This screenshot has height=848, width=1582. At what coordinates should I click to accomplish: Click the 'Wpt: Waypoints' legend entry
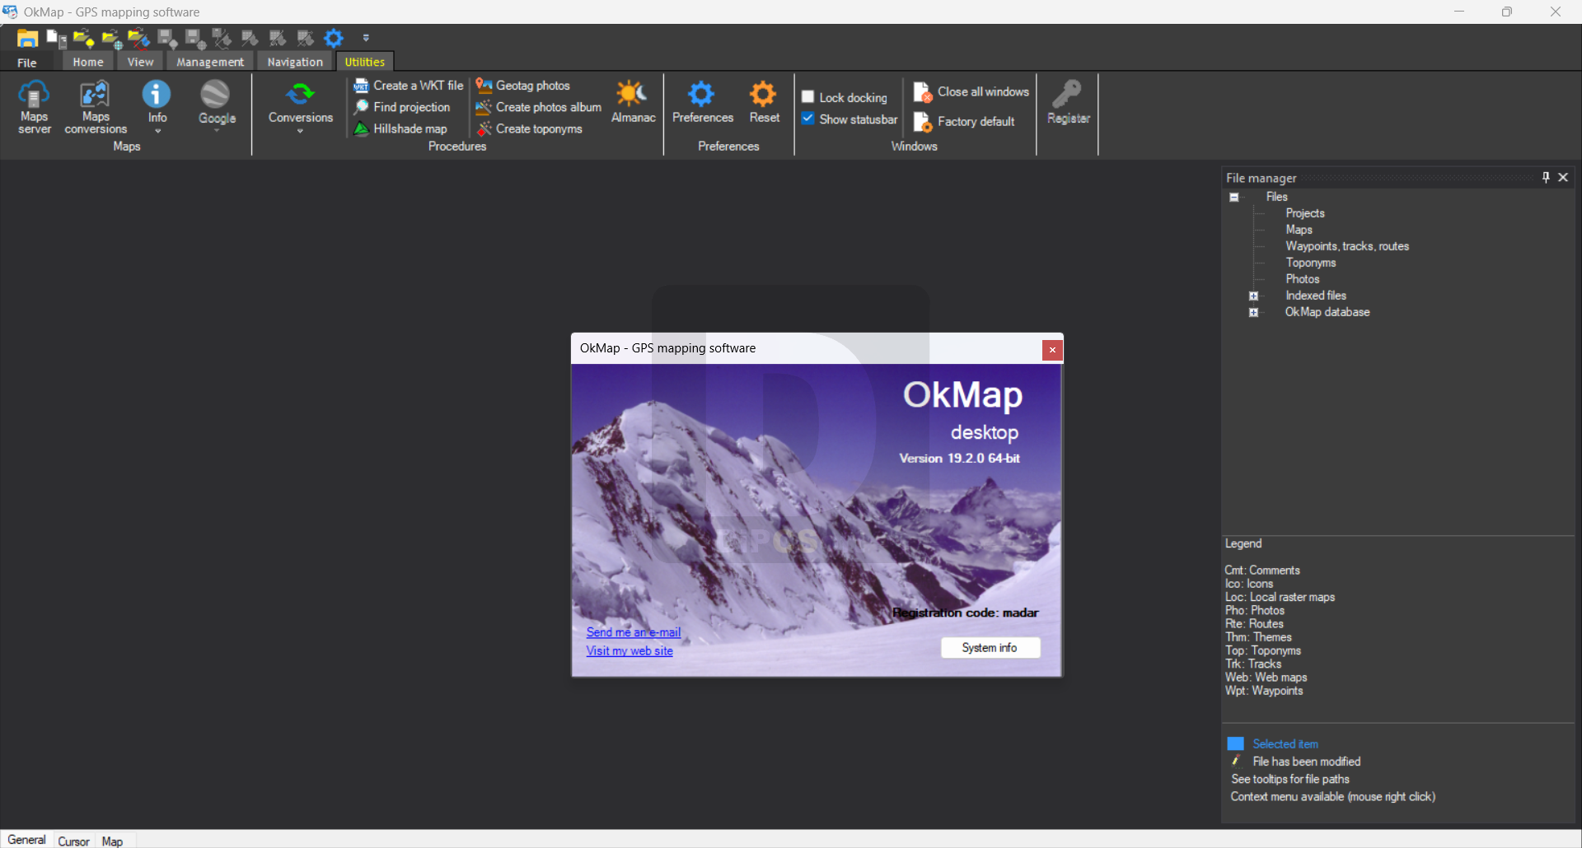coord(1264,691)
